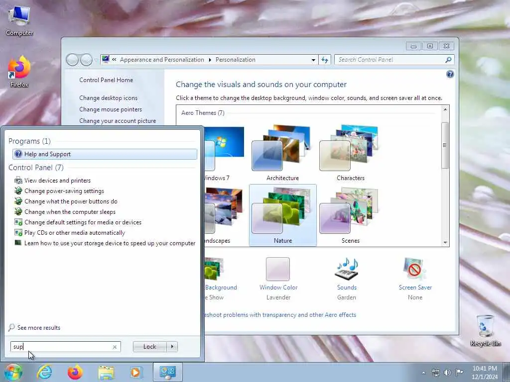
Task: Click the volume speaker tray icon
Action: [x=447, y=373]
